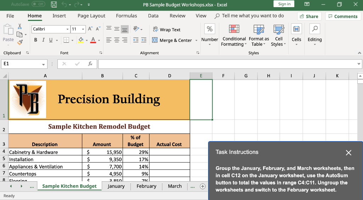Switch to the Formulas tab
This screenshot has width=363, height=200.
click(x=127, y=16)
